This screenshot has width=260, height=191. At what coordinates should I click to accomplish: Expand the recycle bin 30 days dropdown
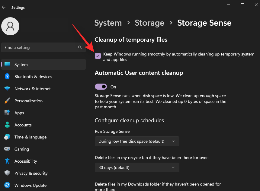click(x=137, y=167)
